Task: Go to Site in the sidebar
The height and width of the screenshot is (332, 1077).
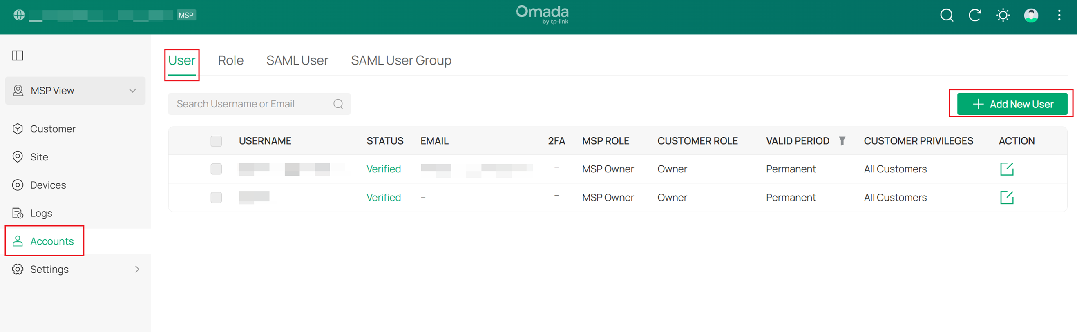Action: point(39,157)
